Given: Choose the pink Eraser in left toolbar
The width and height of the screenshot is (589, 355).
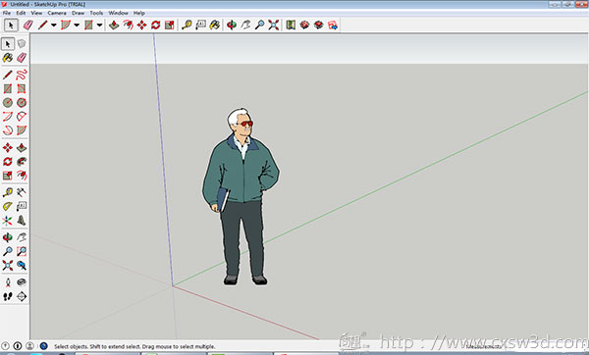Looking at the screenshot, I should point(22,58).
